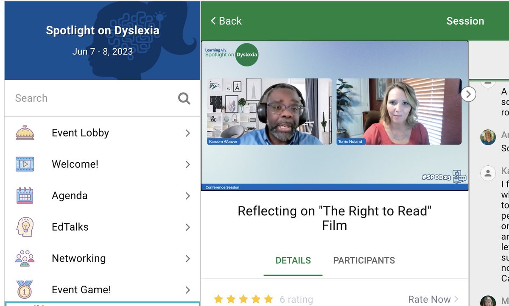Click the Spotlight on Dyslexia event title
The width and height of the screenshot is (509, 306).
pyautogui.click(x=103, y=31)
